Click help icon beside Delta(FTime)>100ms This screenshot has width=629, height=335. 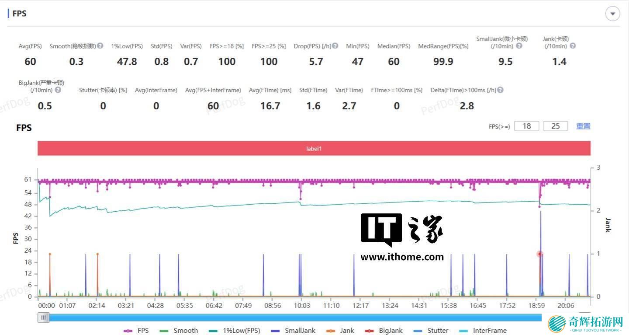[500, 90]
